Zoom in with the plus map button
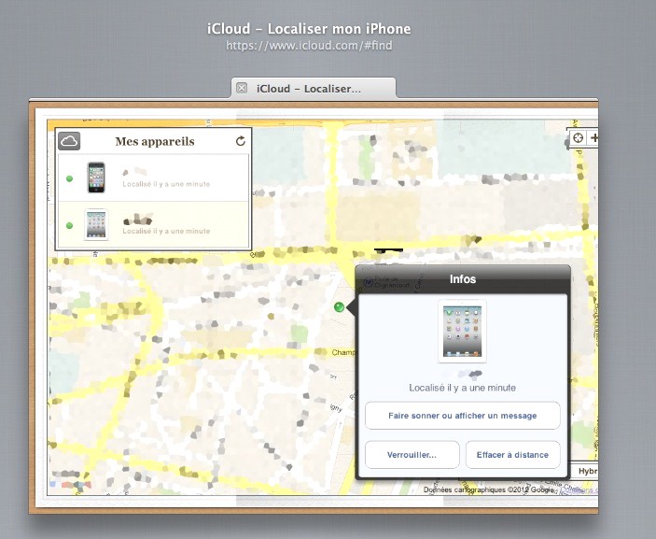The height and width of the screenshot is (539, 656). pos(593,138)
